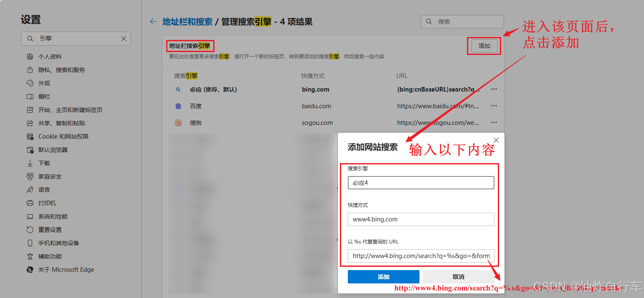Select the 必应 (推荐，默认) entry name
The height and width of the screenshot is (298, 644).
(213, 89)
